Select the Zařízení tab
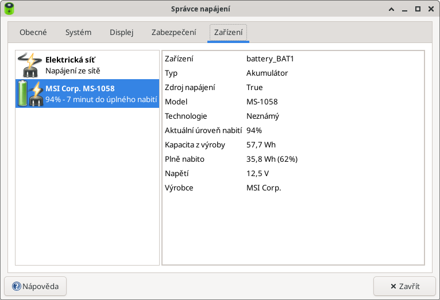 pos(228,33)
